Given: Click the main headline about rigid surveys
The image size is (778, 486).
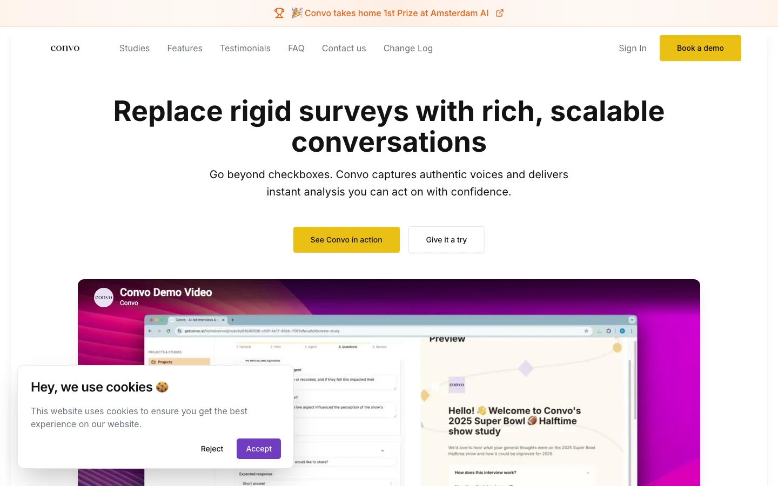Looking at the screenshot, I should tap(389, 126).
